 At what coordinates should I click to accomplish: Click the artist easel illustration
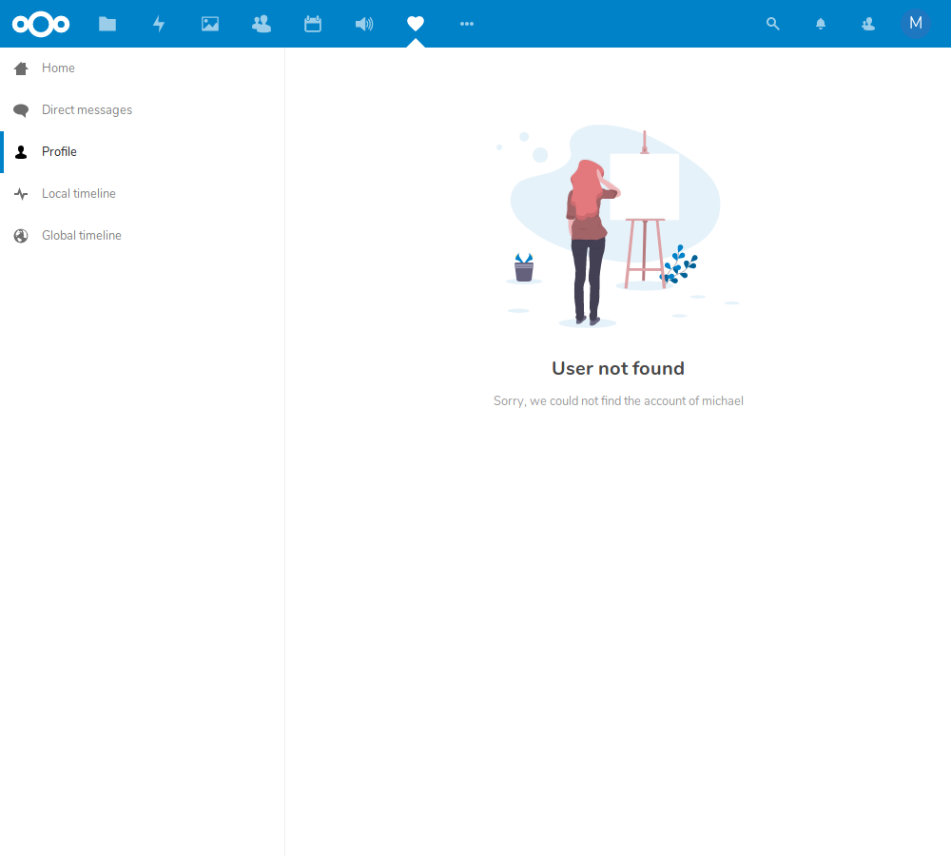[618, 225]
